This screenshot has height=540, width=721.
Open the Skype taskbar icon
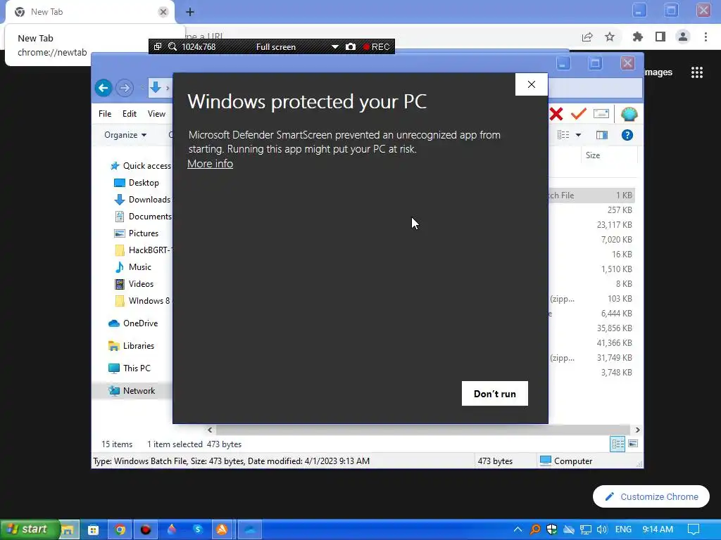pyautogui.click(x=198, y=530)
